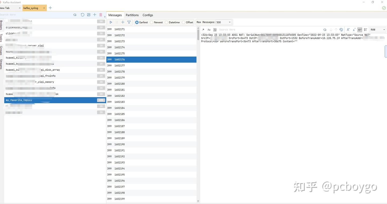Image resolution: width=387 pixels, height=204 pixels.
Task: Refresh the topics list
Action: (83, 15)
